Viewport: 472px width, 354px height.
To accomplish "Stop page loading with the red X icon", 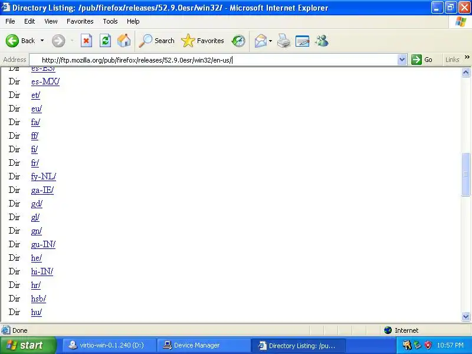I will [86, 41].
